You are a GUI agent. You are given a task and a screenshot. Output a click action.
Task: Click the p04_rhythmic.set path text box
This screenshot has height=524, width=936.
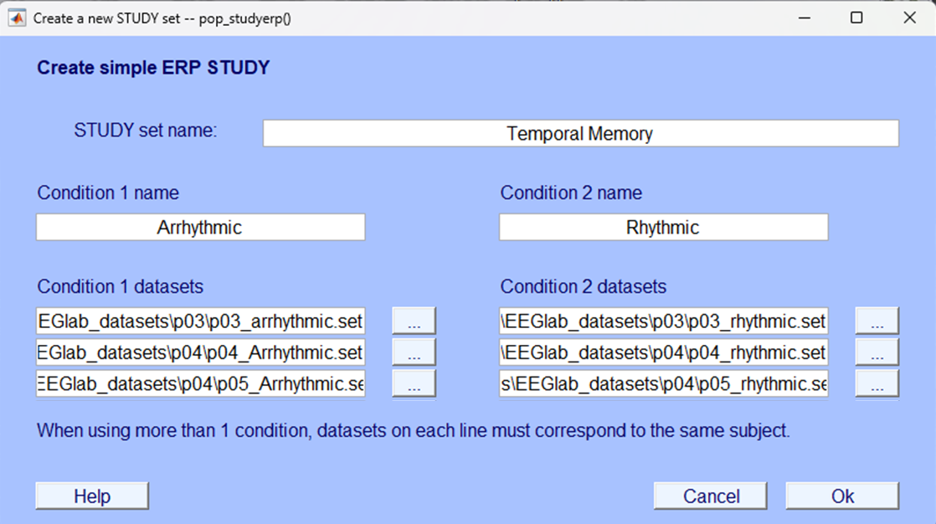pos(663,352)
